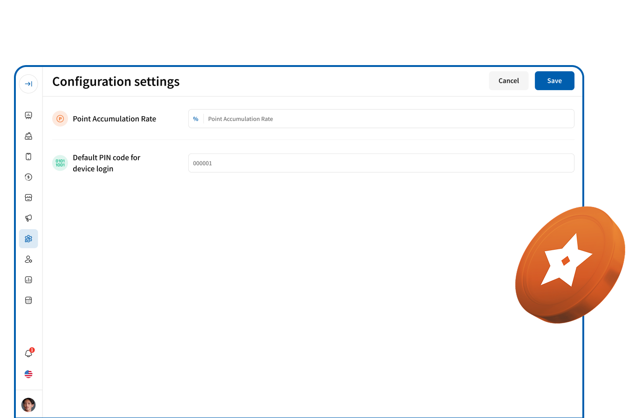The width and height of the screenshot is (628, 418).
Task: Save the configuration settings
Action: 554,81
